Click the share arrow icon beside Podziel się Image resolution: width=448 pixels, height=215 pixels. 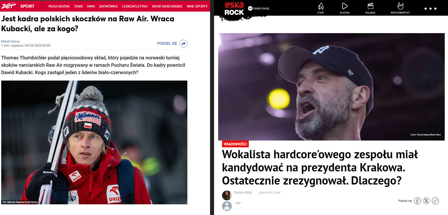point(183,44)
